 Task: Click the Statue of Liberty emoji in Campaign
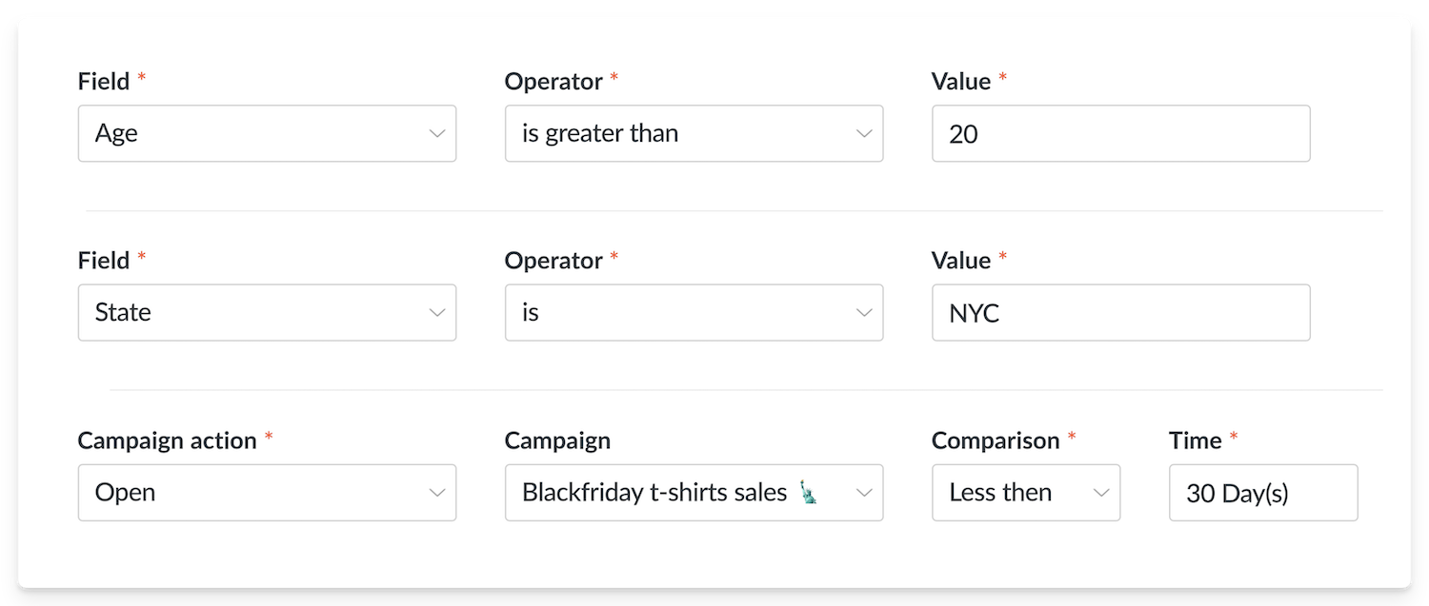point(809,493)
